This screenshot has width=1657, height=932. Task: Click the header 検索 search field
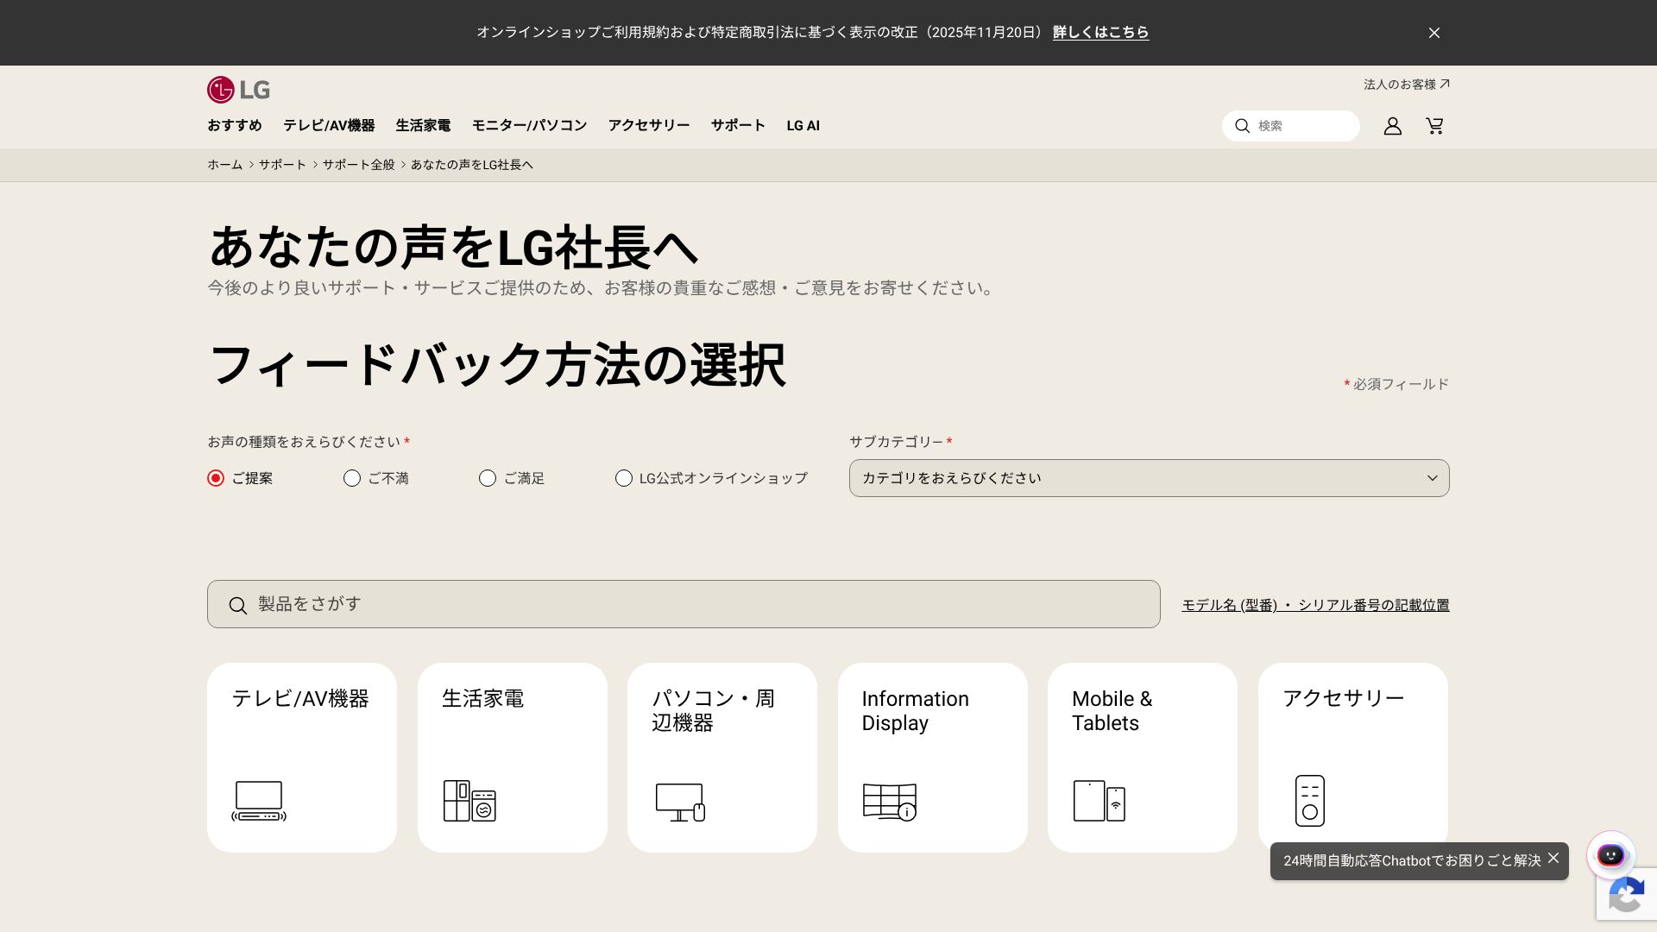point(1291,126)
